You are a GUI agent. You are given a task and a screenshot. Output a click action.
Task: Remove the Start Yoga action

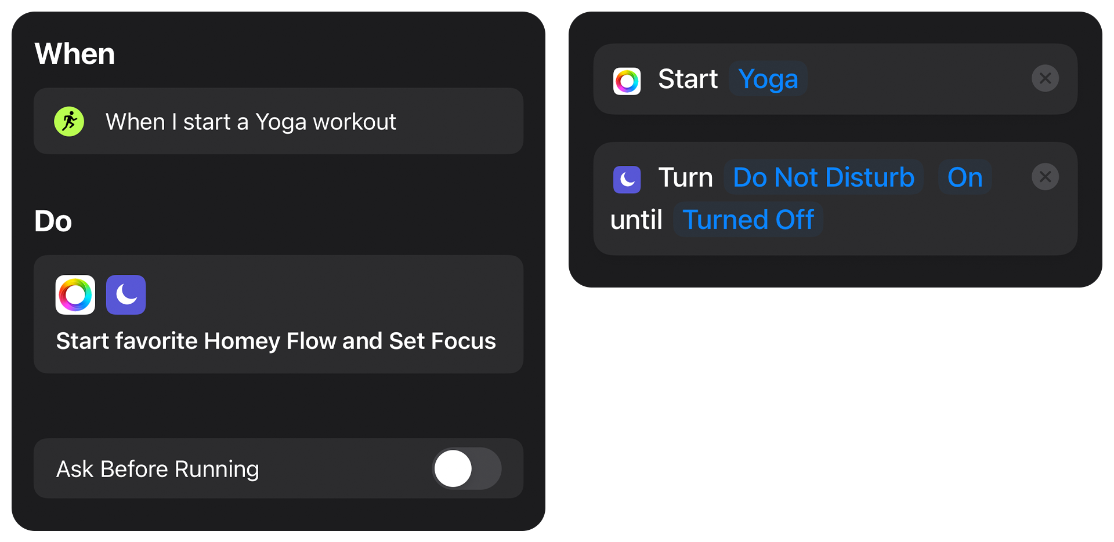click(x=1046, y=78)
